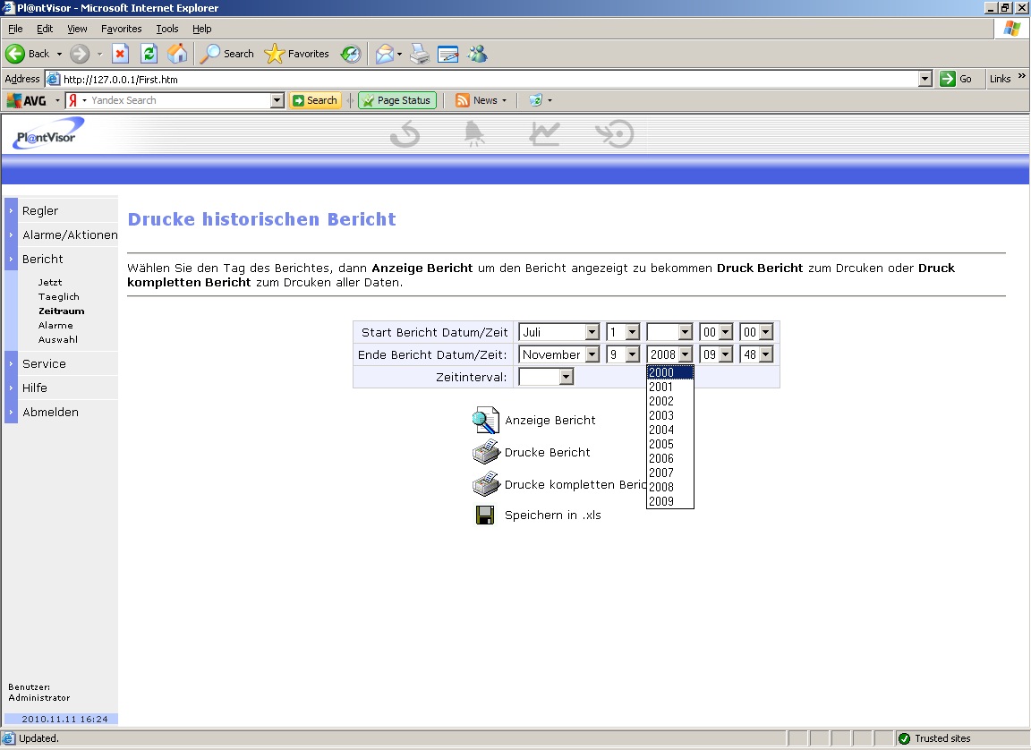The image size is (1031, 750).
Task: Select 2003 in the year list
Action: point(670,415)
